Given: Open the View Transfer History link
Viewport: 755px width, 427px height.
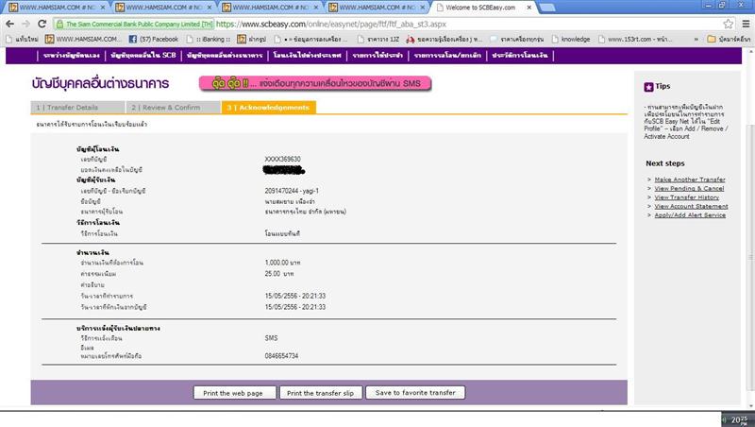Looking at the screenshot, I should pyautogui.click(x=687, y=197).
